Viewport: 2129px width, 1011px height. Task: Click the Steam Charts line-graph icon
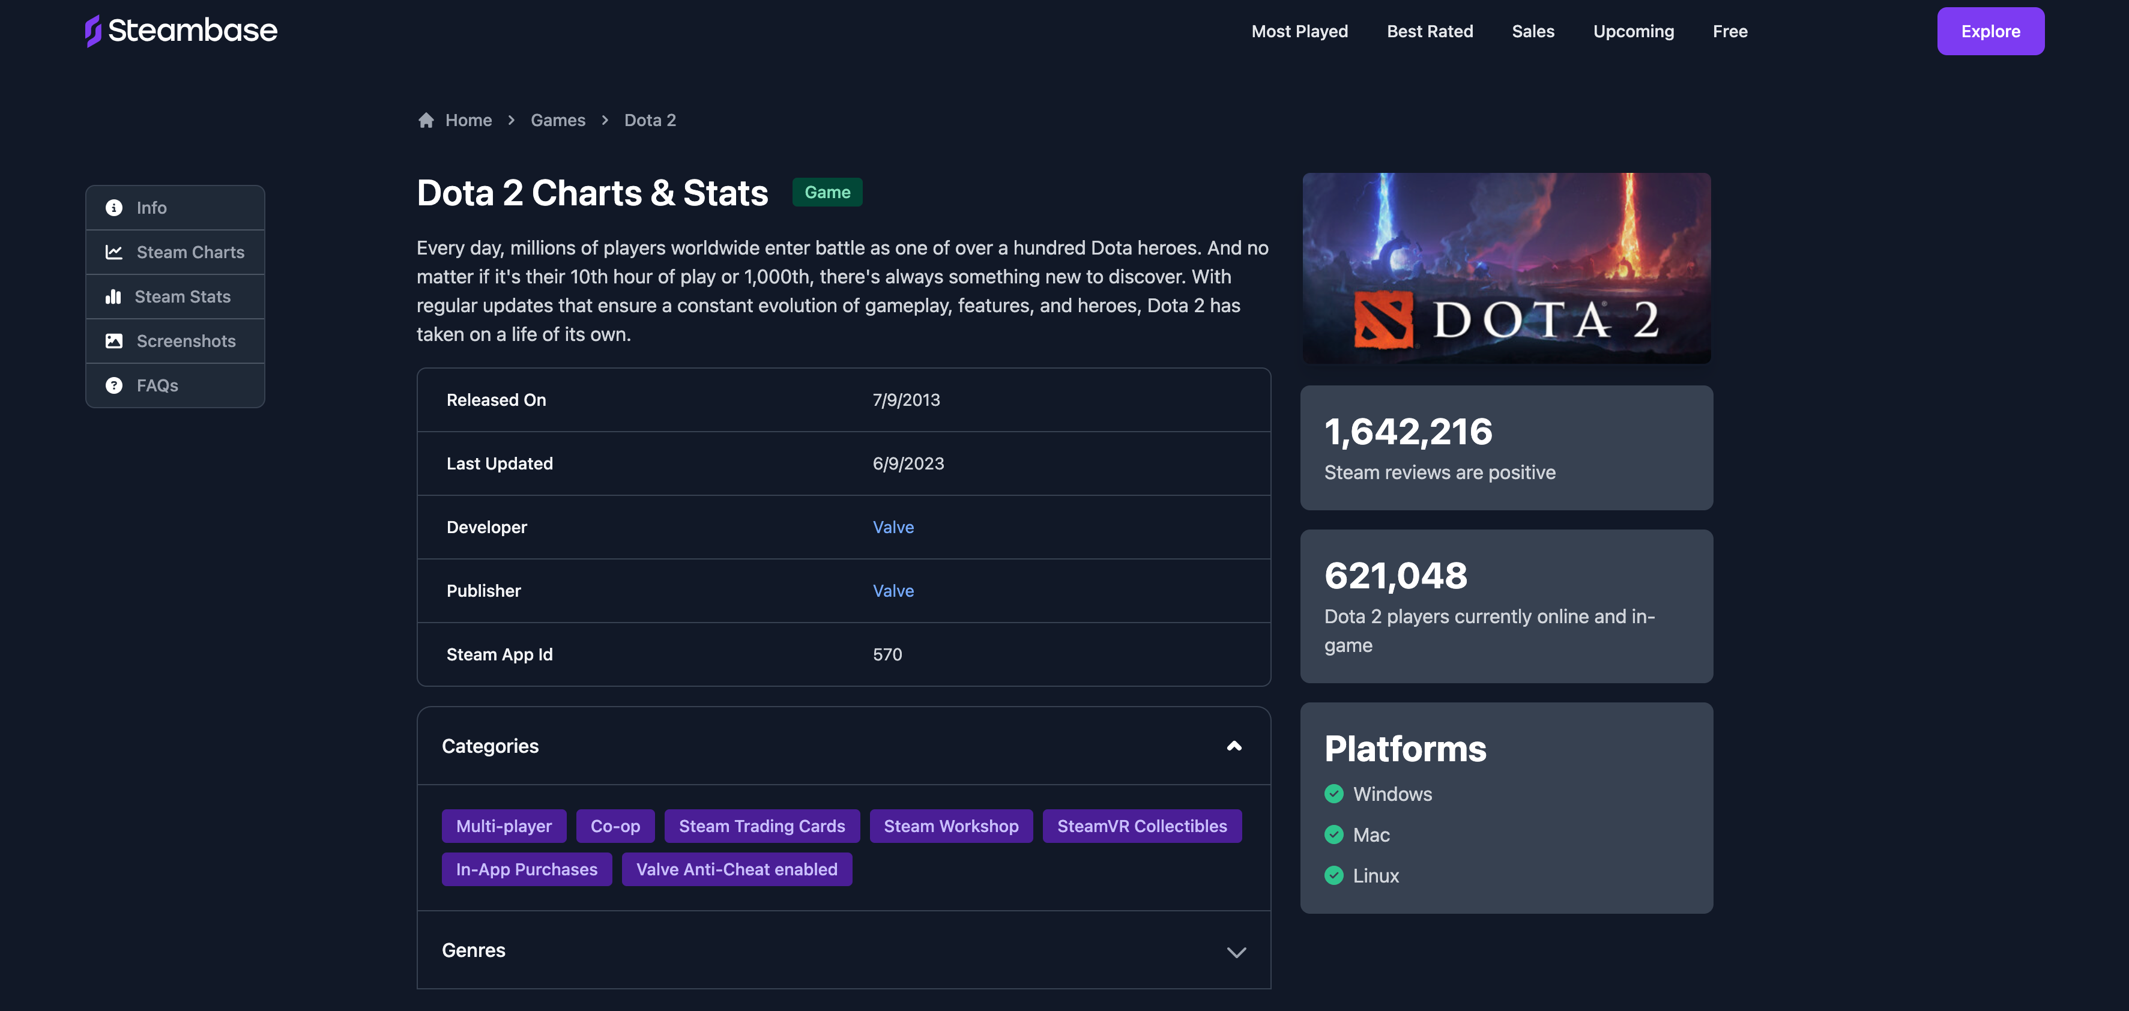pos(114,252)
